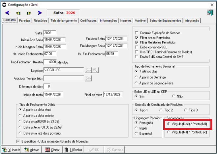Select Data atual até data posterior
This screenshot has height=154, width=217.
click(20, 133)
